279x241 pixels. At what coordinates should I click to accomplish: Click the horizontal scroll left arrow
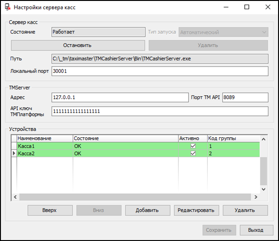(15, 197)
